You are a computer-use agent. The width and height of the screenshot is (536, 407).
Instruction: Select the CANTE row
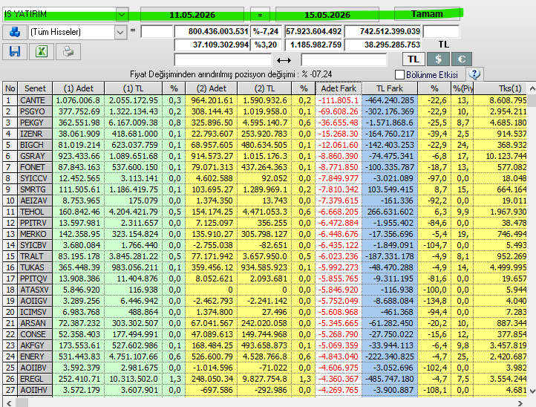[264, 100]
